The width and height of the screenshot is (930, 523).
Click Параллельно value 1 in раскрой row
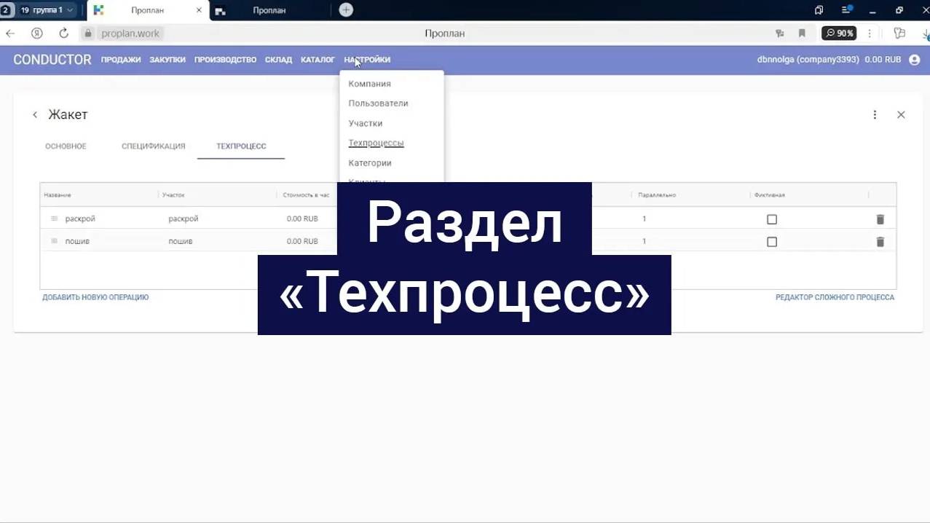644,219
